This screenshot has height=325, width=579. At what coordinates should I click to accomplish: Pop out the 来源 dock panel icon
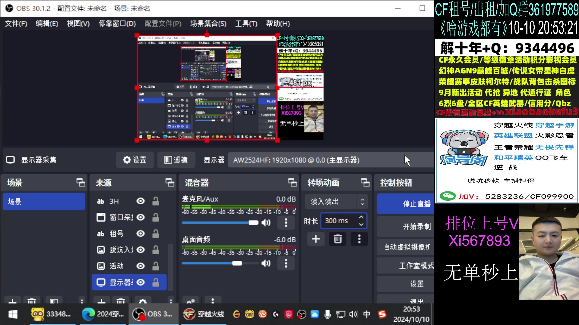(x=170, y=183)
